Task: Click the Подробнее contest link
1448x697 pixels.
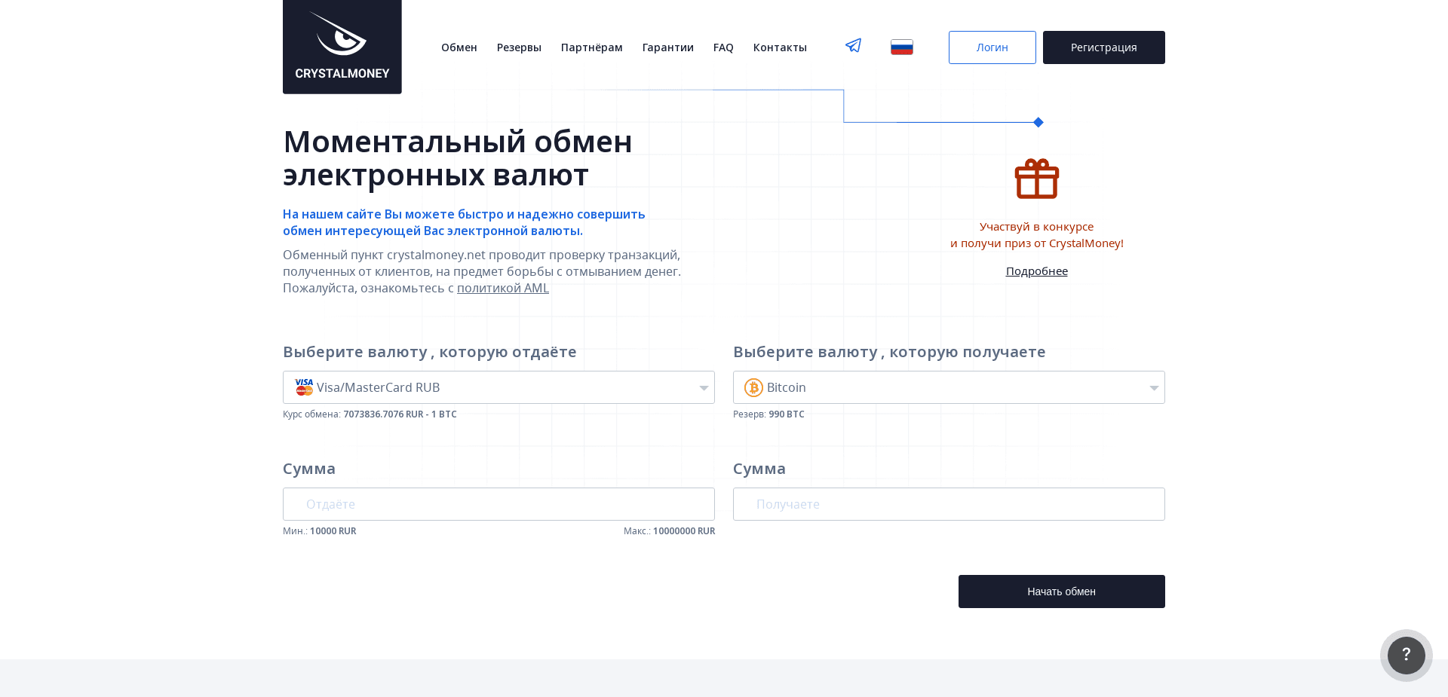Action: 1036,271
